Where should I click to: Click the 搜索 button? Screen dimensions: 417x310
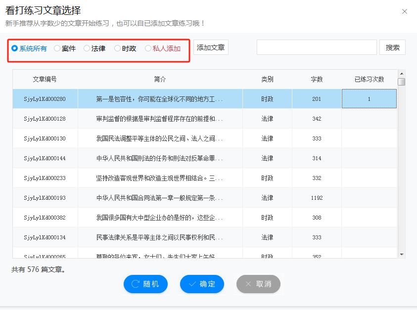click(392, 47)
